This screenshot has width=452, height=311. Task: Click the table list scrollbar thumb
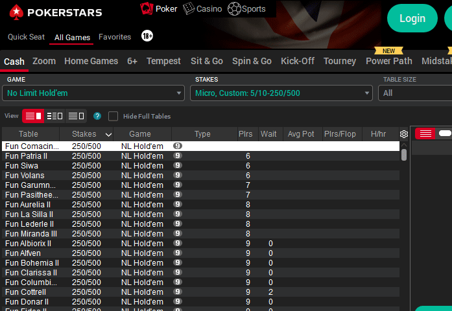404,155
